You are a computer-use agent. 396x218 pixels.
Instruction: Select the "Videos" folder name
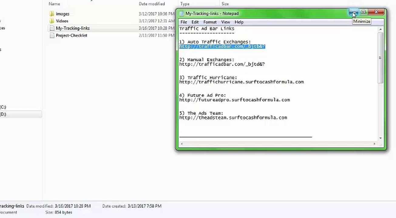[x=62, y=21]
